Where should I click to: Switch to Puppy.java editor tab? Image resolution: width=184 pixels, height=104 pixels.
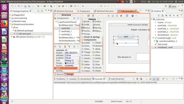[x=84, y=11]
